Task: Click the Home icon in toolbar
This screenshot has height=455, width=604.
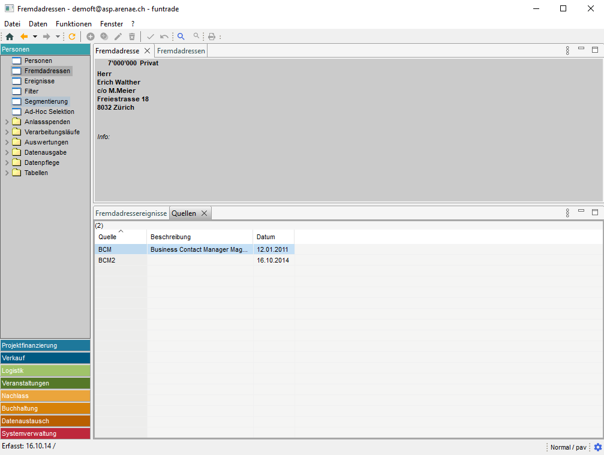Action: tap(9, 37)
